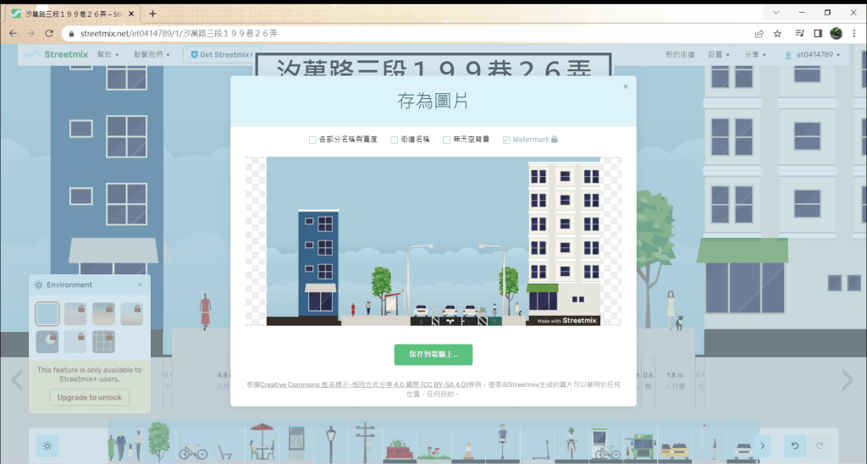The image size is (867, 464).
Task: Click the share page icon in address bar
Action: click(759, 33)
